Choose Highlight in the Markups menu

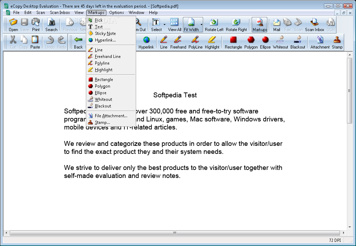click(x=111, y=70)
